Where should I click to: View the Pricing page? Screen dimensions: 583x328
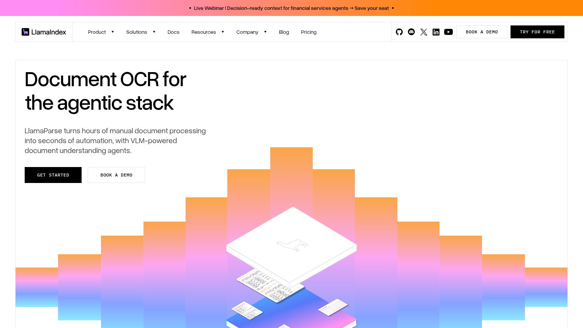coord(309,32)
